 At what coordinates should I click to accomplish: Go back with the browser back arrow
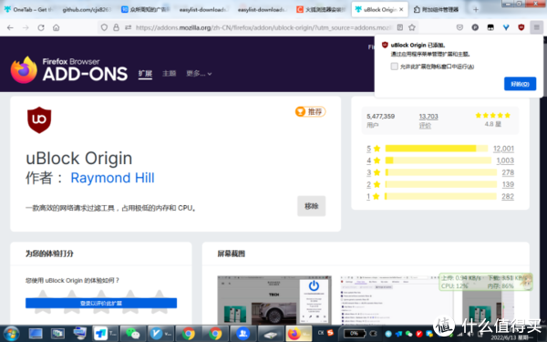(x=10, y=27)
